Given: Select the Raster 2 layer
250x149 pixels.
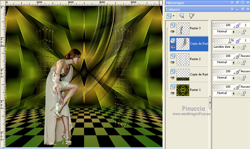Looking at the screenshot, I should [x=195, y=59].
